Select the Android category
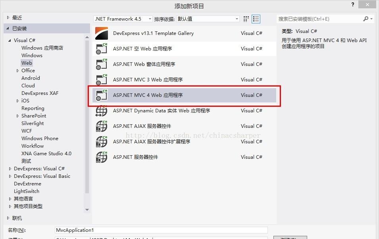 pyautogui.click(x=31, y=78)
